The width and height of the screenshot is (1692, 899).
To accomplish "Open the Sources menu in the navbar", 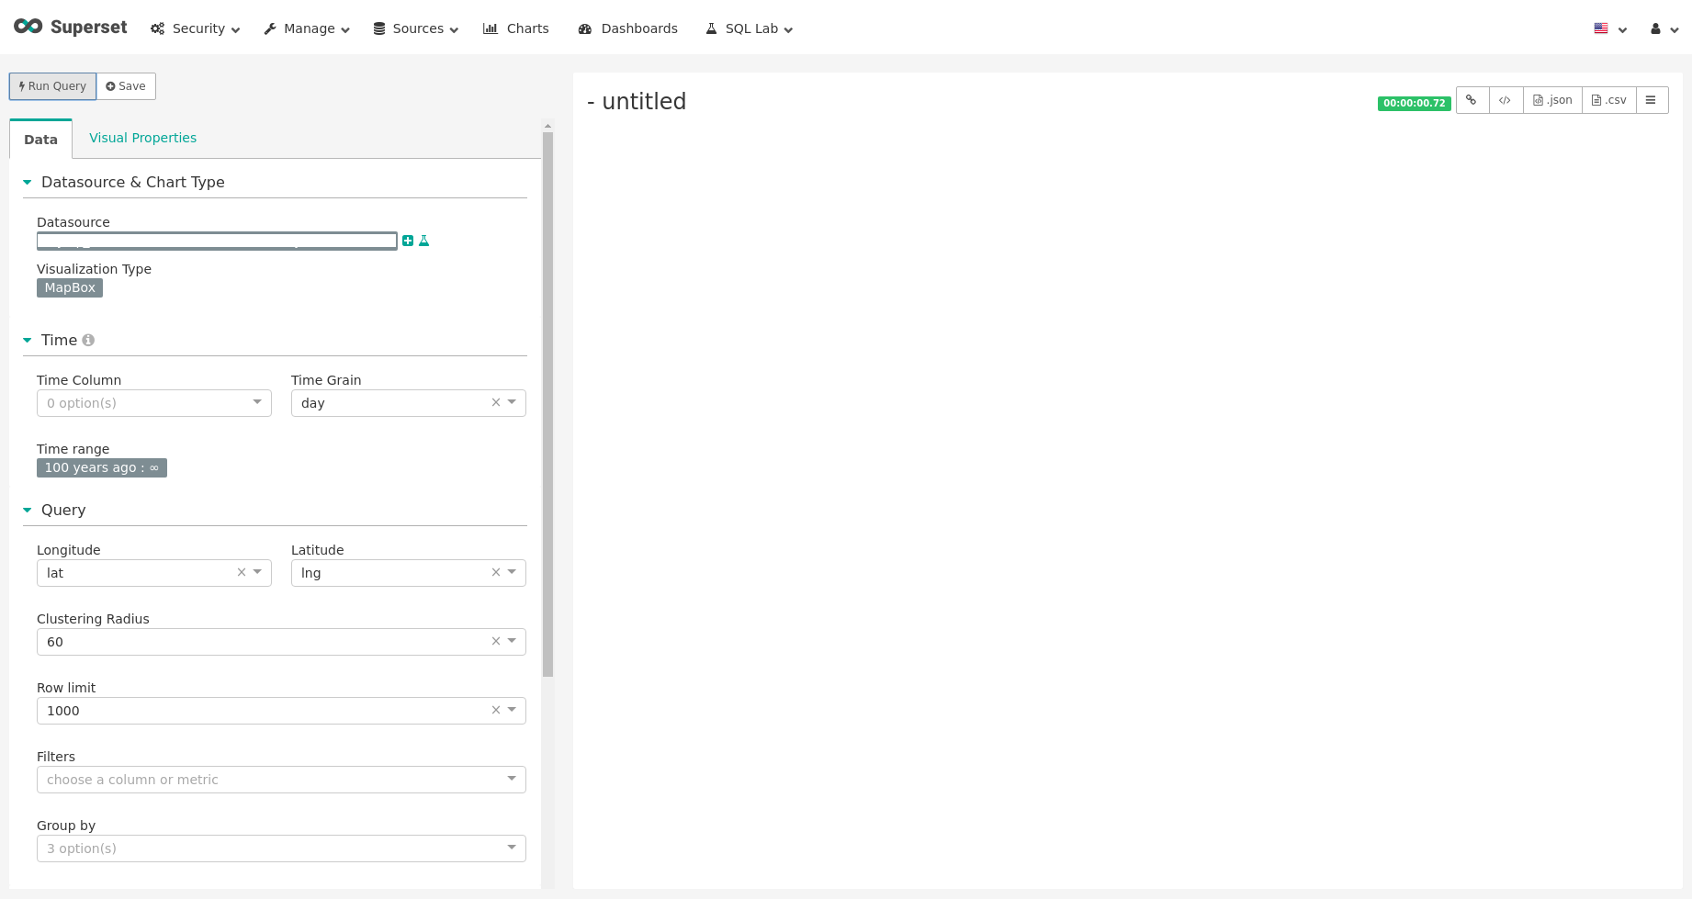I will (x=415, y=28).
